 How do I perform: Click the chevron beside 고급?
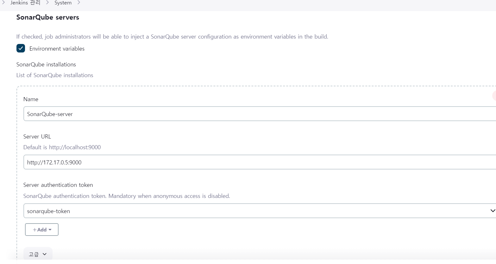(45, 254)
